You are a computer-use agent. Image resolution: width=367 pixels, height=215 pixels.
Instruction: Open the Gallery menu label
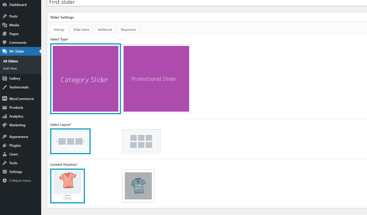(15, 78)
